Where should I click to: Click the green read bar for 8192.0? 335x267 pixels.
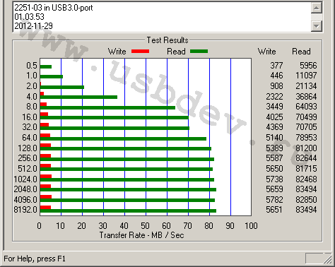click(128, 210)
